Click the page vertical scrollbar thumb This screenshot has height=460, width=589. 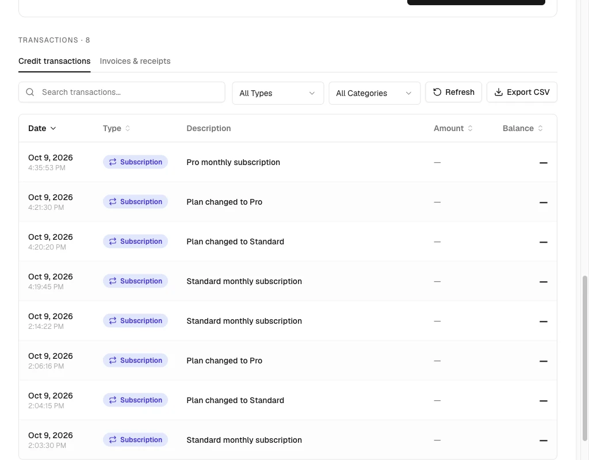click(x=584, y=358)
